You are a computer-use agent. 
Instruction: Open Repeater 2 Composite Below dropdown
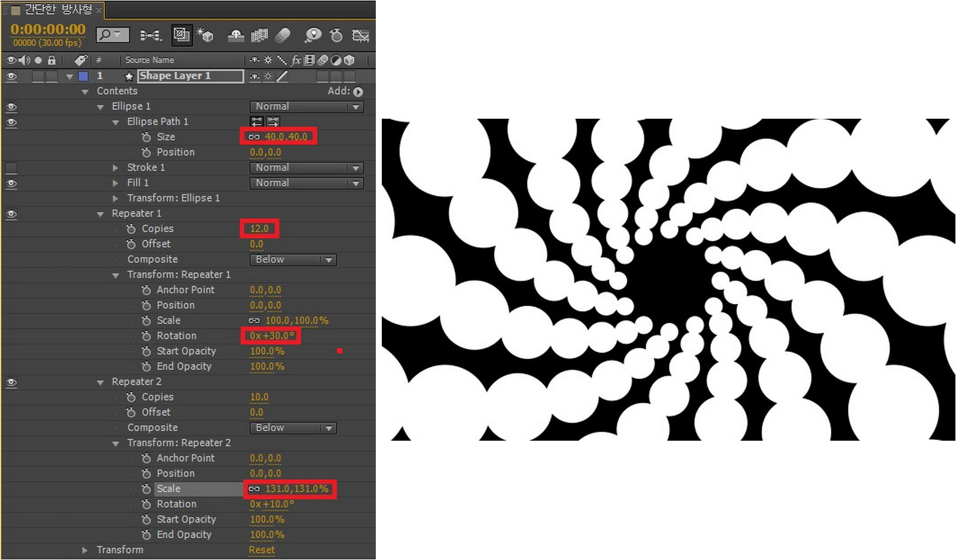point(292,428)
